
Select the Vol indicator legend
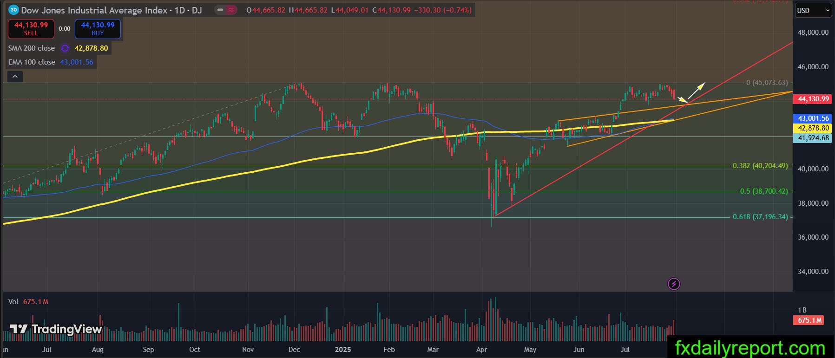[x=13, y=302]
